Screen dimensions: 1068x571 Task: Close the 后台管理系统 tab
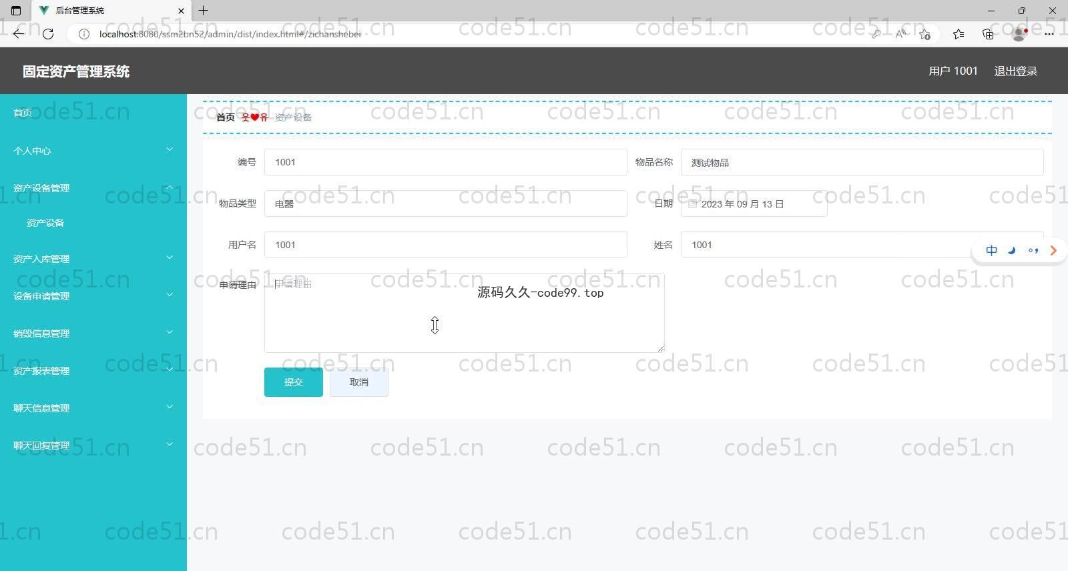[181, 11]
